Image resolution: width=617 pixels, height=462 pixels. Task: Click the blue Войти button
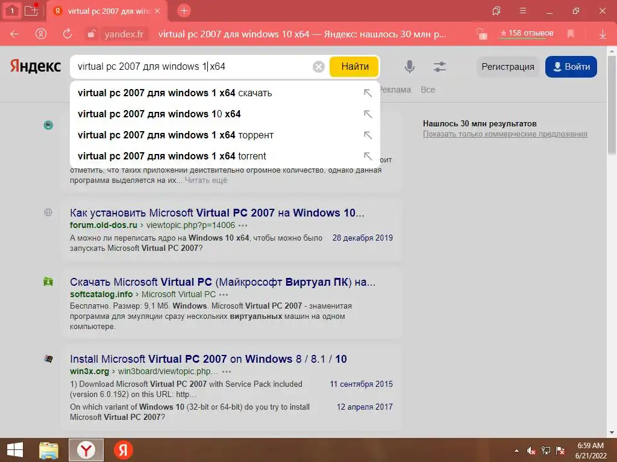[x=571, y=67]
